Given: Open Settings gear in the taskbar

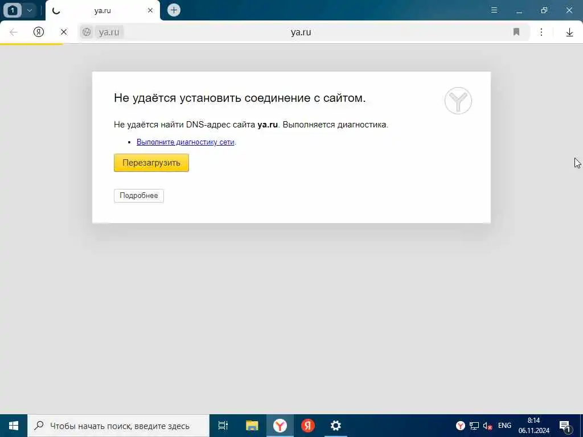Looking at the screenshot, I should pyautogui.click(x=336, y=426).
